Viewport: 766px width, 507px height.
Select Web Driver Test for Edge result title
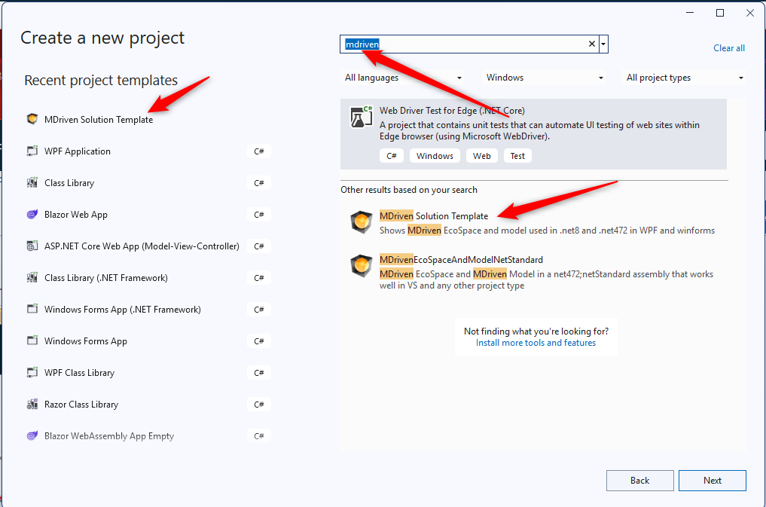click(452, 111)
